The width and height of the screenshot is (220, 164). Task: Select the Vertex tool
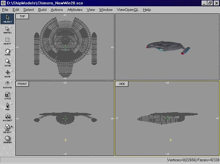coord(7,30)
